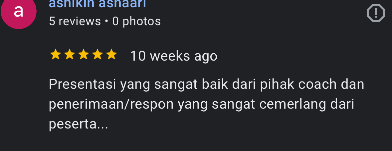
Task: Open ashikin ashaari's profile name link
Action: click(x=98, y=4)
